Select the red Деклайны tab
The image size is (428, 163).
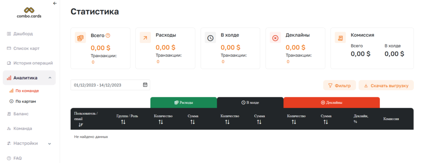pyautogui.click(x=331, y=103)
